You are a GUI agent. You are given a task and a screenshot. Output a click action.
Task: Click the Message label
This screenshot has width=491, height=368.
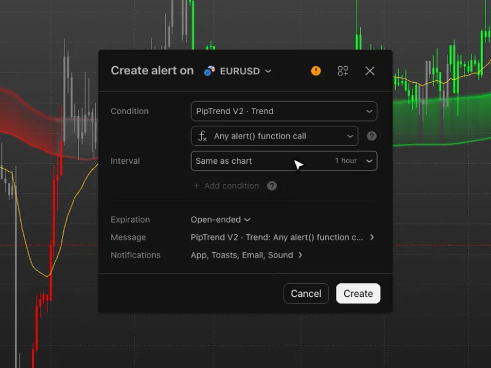tap(128, 237)
